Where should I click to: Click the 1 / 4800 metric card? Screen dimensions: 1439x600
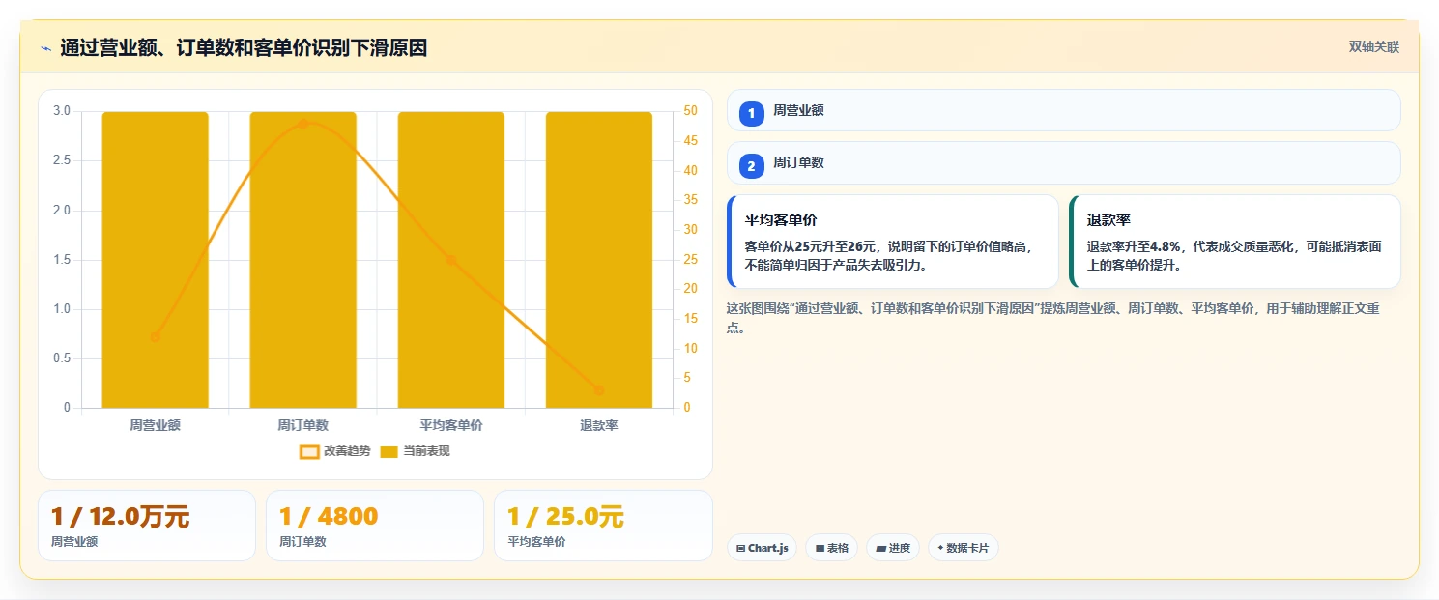point(375,526)
